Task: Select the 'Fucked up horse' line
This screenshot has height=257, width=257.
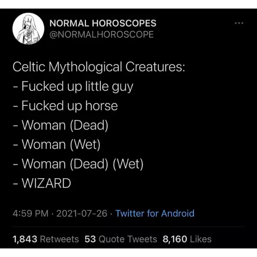Action: point(65,106)
